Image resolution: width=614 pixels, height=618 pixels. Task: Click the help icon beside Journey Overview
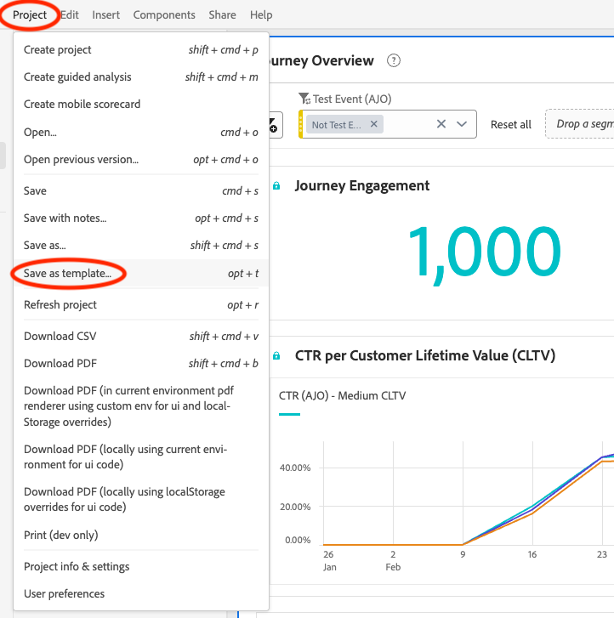(x=394, y=61)
